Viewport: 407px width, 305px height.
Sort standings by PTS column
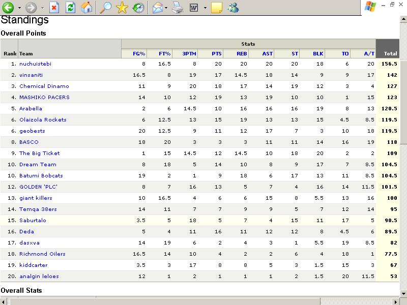pyautogui.click(x=217, y=54)
